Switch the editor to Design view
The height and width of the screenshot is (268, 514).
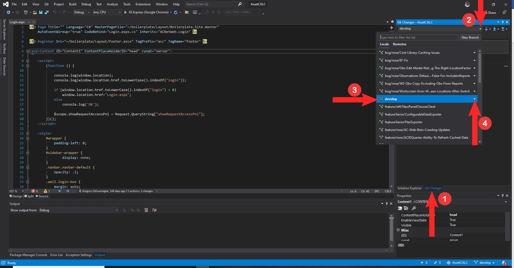coord(16,196)
